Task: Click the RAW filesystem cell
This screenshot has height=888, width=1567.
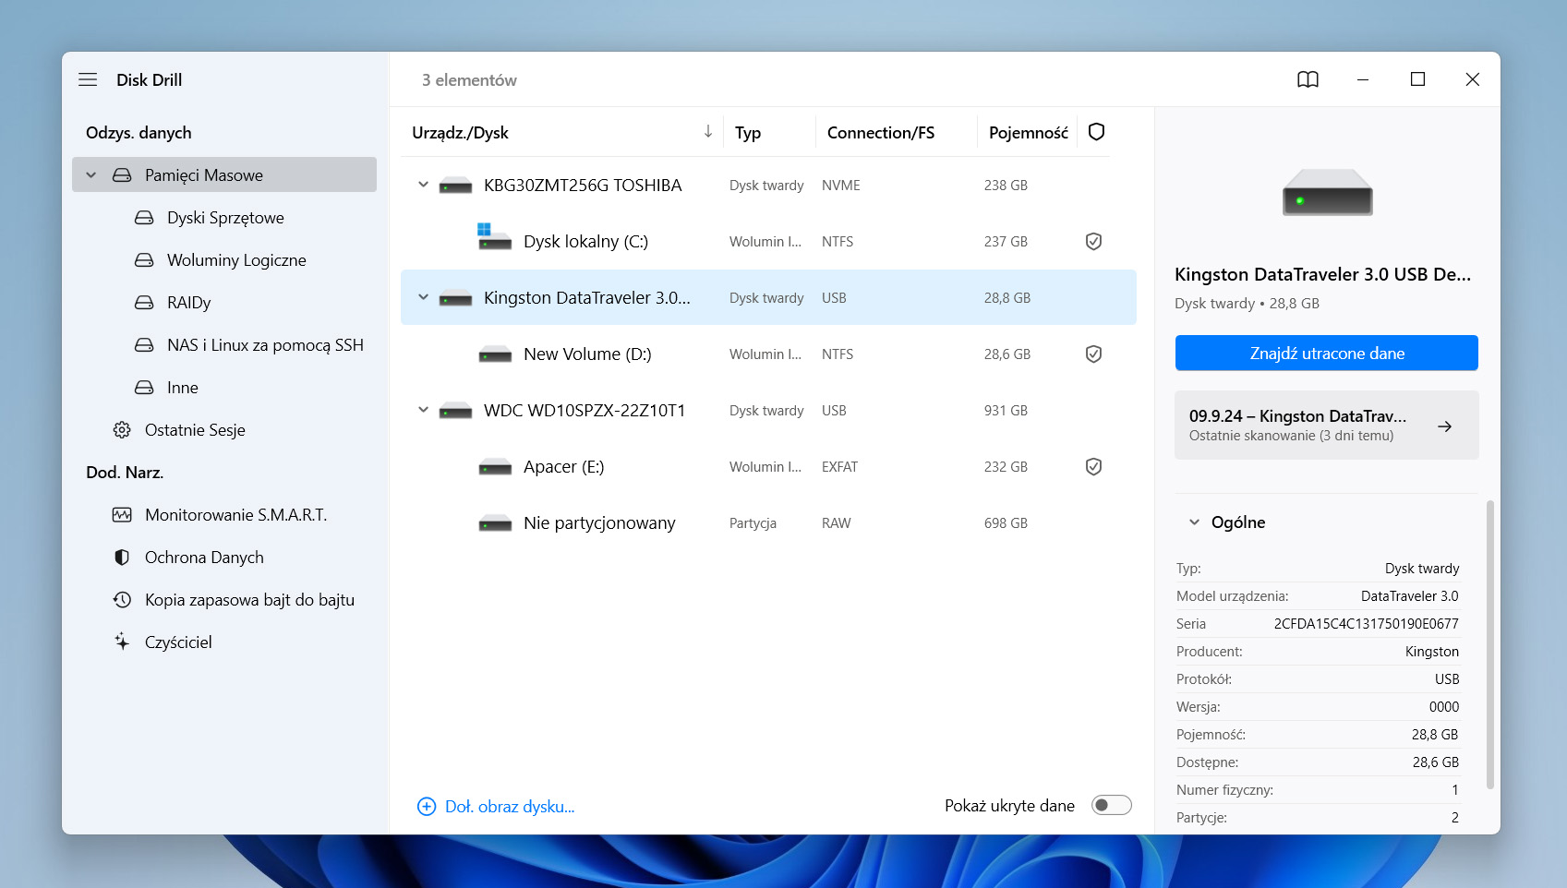Action: pyautogui.click(x=836, y=522)
